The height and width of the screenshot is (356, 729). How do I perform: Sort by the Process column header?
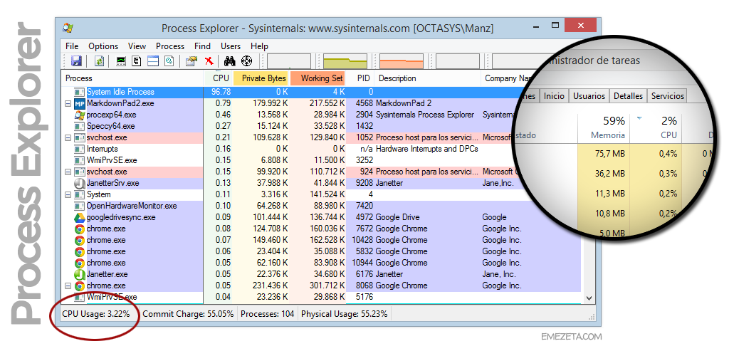tap(132, 78)
